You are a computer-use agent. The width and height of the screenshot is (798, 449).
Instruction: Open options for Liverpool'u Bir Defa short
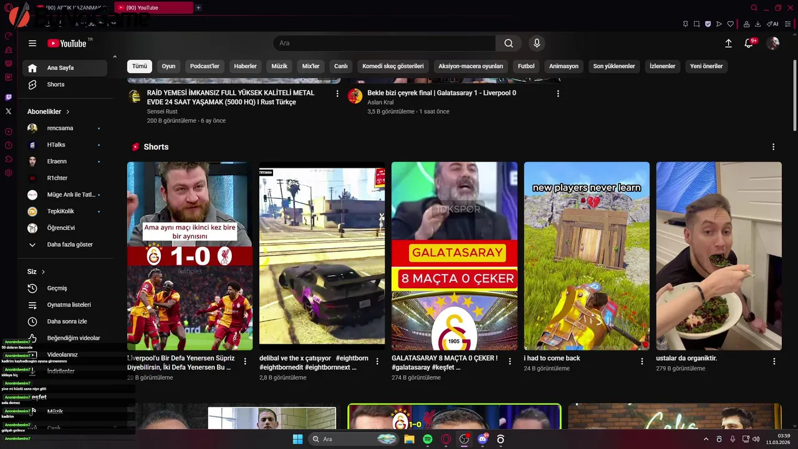pyautogui.click(x=245, y=362)
